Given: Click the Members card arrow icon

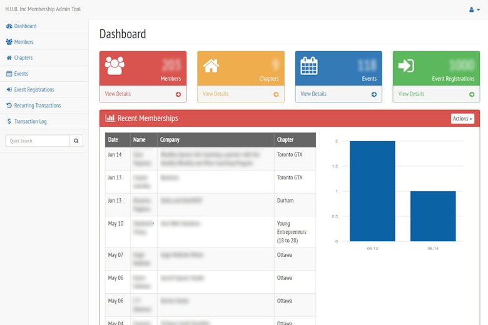Looking at the screenshot, I should (x=178, y=94).
